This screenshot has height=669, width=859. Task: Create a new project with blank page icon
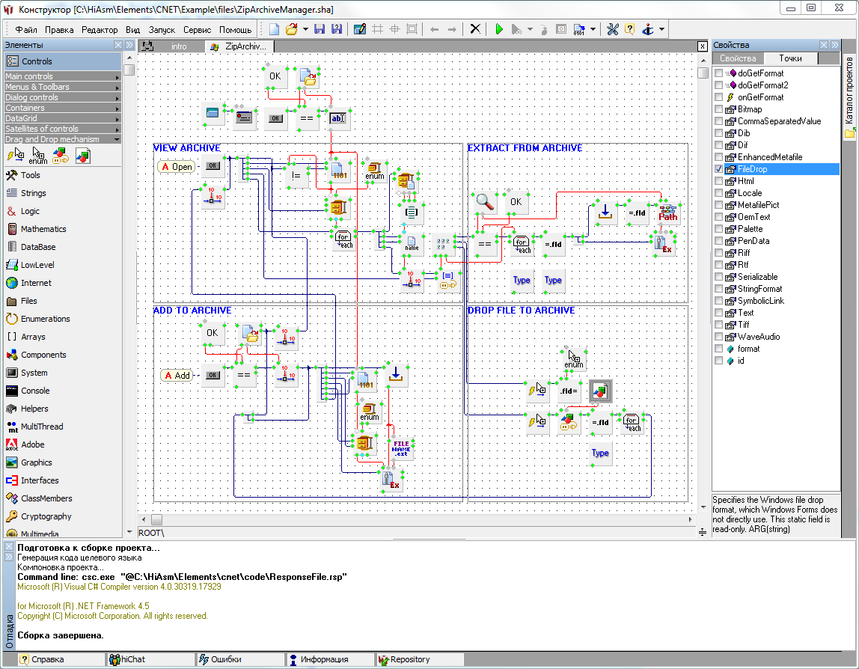pyautogui.click(x=275, y=29)
